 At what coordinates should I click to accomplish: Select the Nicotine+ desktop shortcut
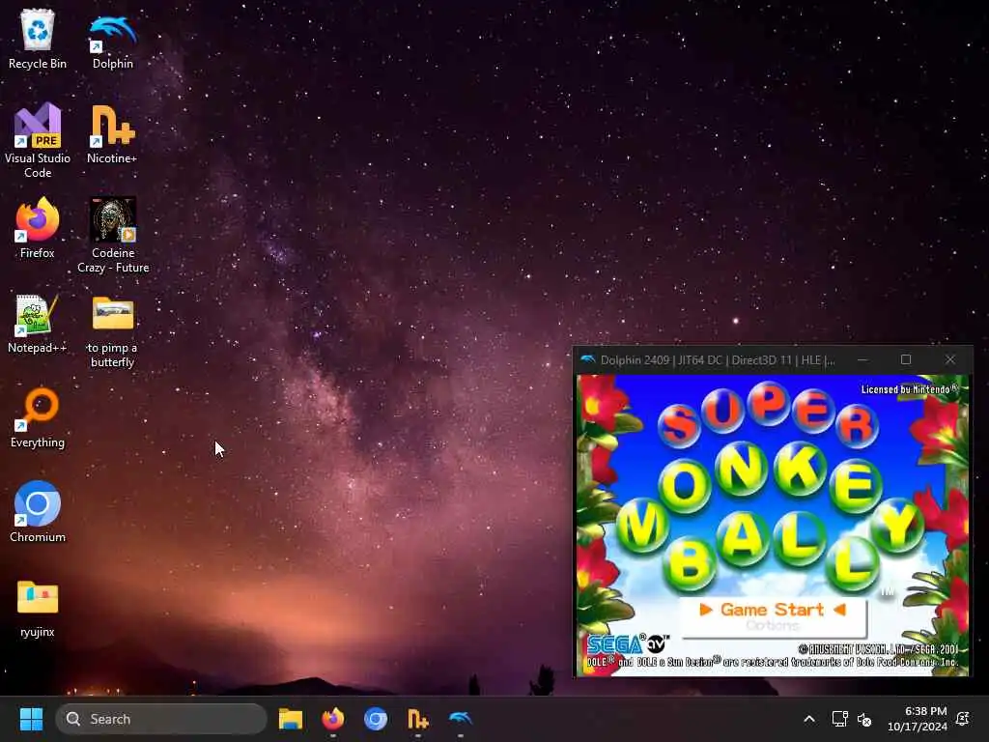(x=112, y=133)
